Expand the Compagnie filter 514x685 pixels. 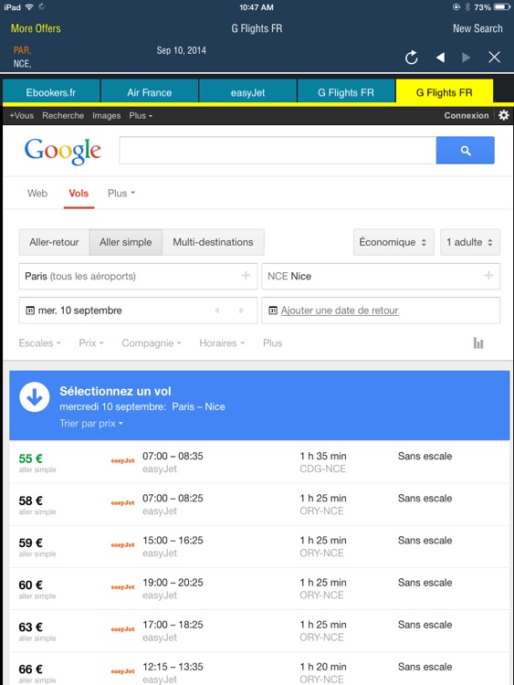(x=152, y=342)
